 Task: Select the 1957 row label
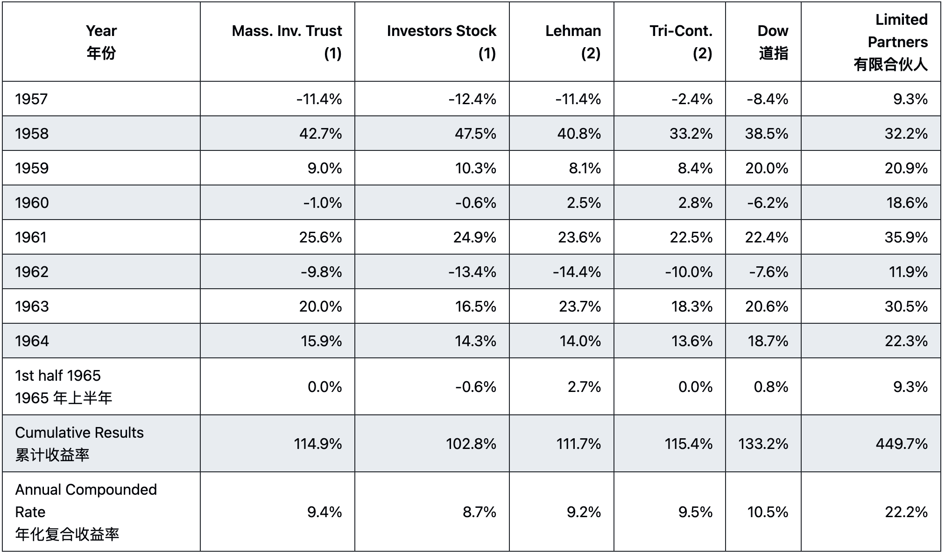pos(31,99)
